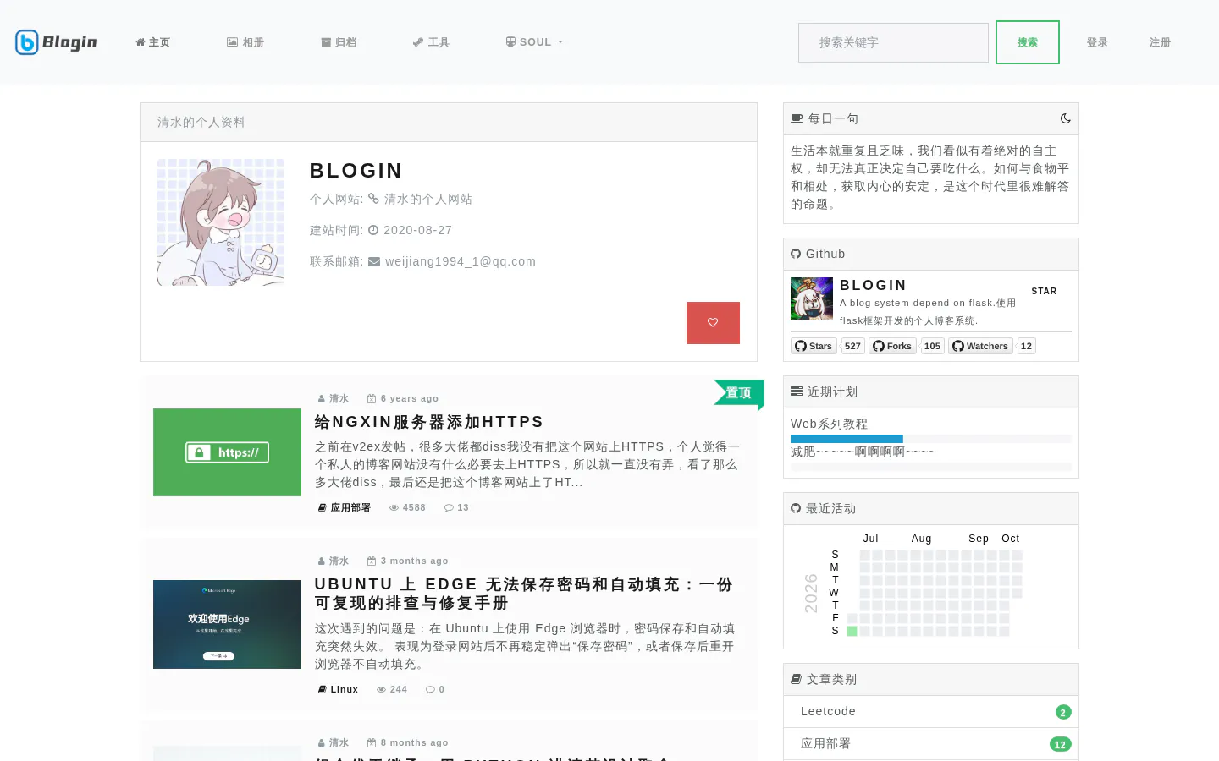The width and height of the screenshot is (1219, 761).
Task: Open post 给NGXIN服务器添加HTTPS
Action: 429,422
